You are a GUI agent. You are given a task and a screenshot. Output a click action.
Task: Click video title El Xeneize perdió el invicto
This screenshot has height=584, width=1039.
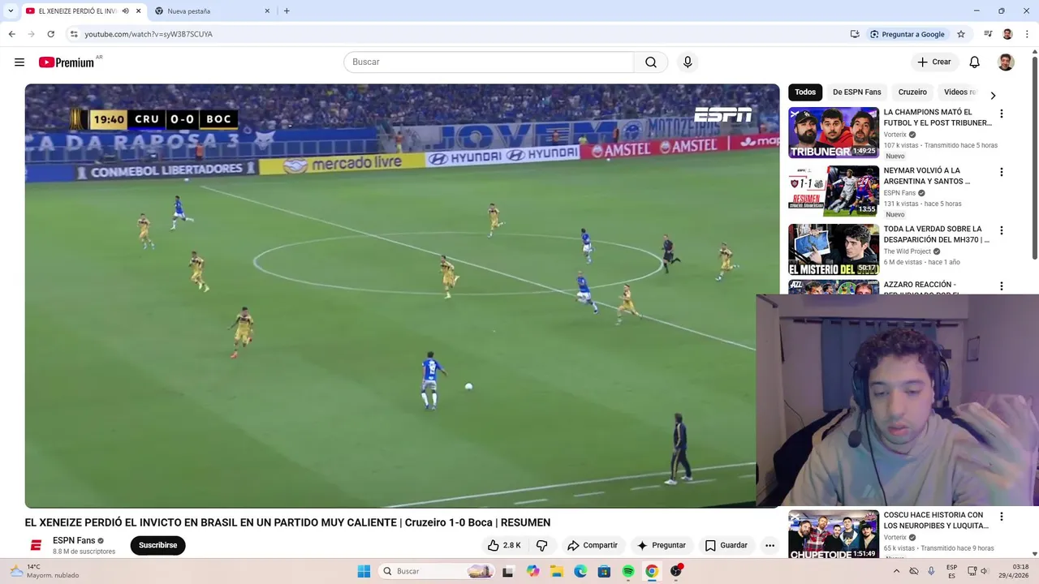pos(287,522)
